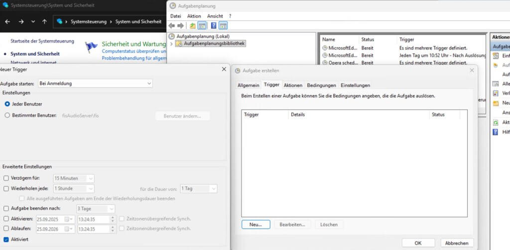Click the Opera sched... task clock icon
Viewport: 510px width, 250px height.
(325, 63)
